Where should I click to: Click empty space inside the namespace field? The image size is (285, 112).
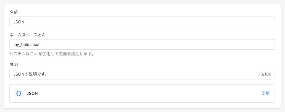[x=156, y=44]
